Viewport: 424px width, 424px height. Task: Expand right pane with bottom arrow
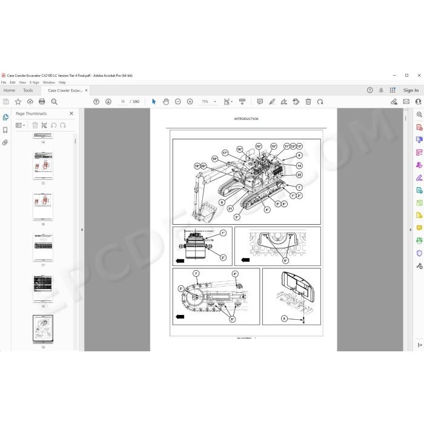419,345
